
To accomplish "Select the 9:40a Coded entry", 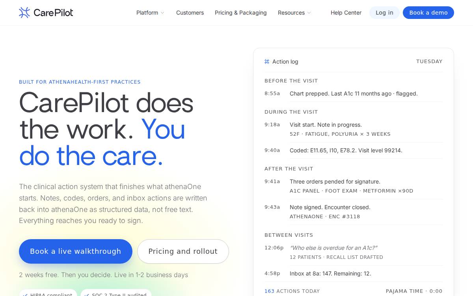I will [354, 150].
